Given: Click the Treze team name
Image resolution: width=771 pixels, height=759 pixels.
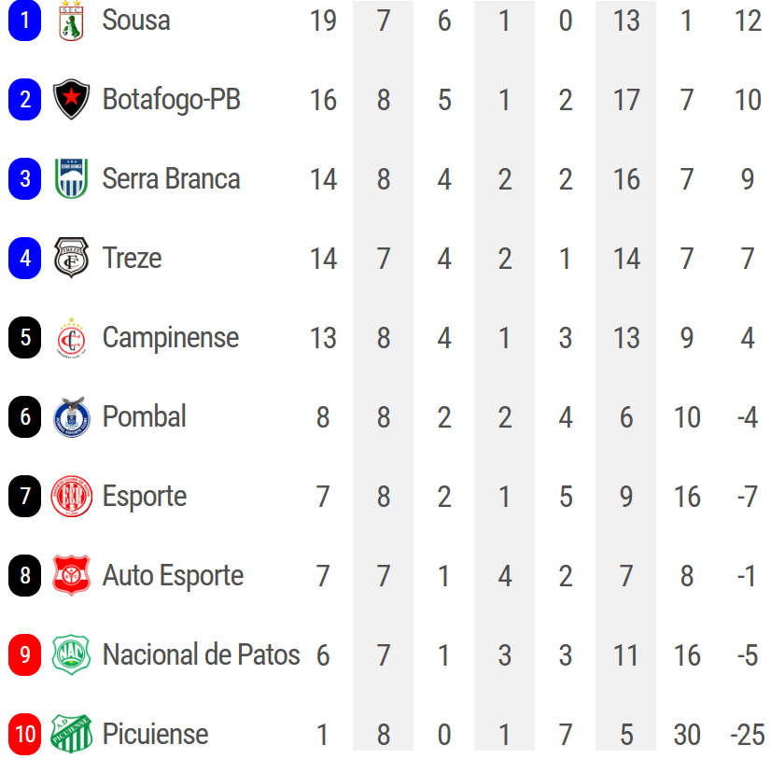Looking at the screenshot, I should [x=133, y=259].
